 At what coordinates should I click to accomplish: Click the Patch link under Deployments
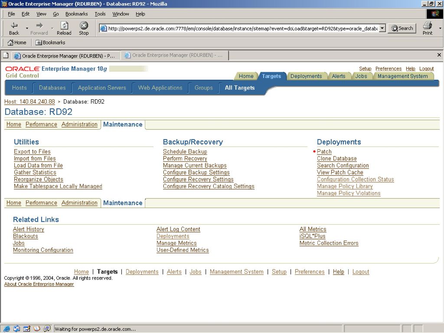pos(324,151)
